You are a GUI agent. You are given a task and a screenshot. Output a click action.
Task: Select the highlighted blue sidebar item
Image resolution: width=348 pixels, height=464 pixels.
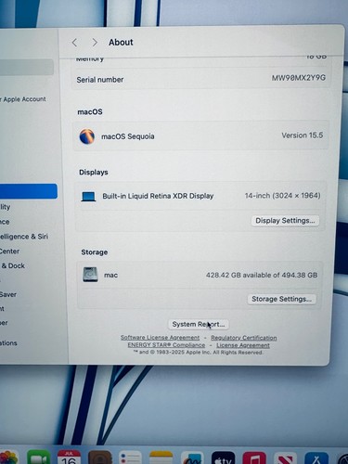[29, 191]
